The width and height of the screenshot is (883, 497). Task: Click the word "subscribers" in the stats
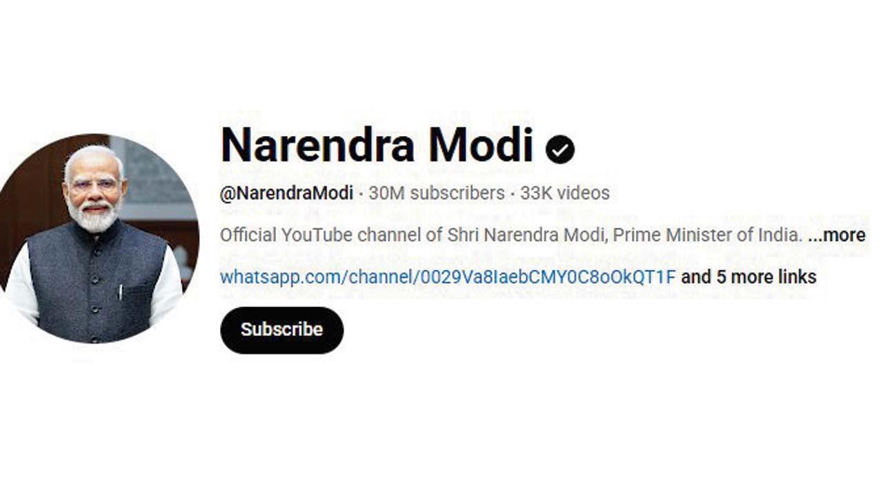point(457,193)
